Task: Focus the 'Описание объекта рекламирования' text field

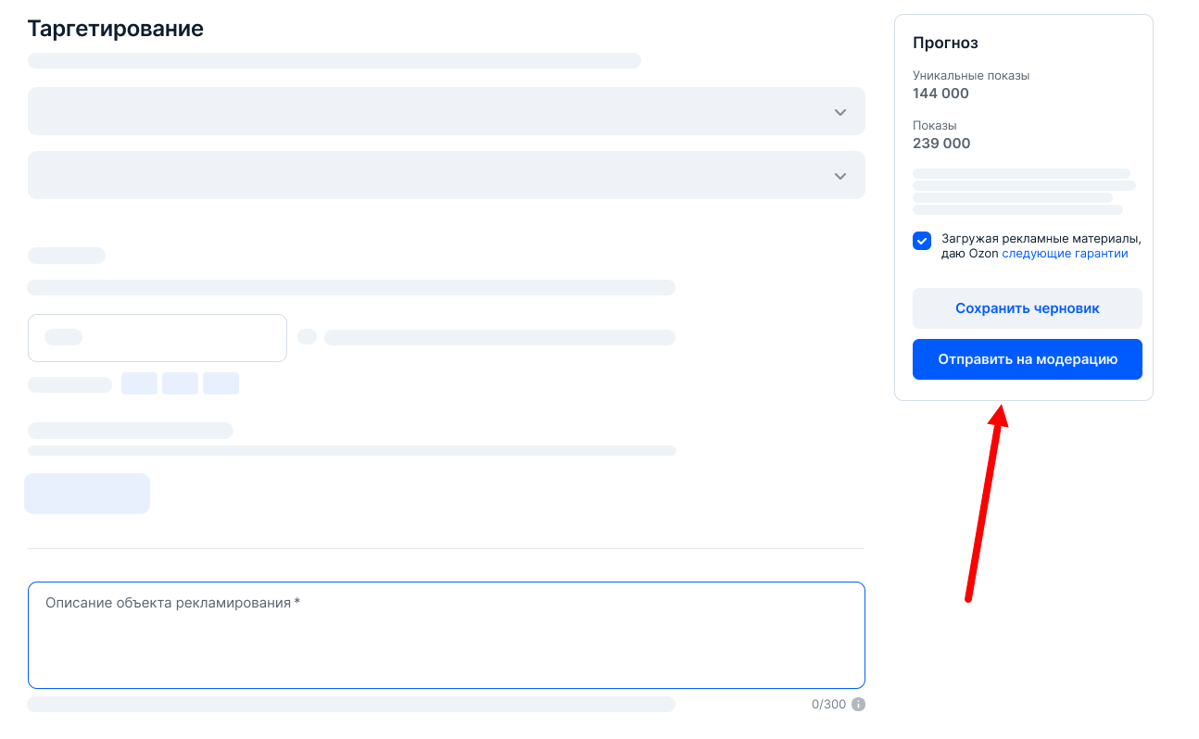Action: pos(447,634)
